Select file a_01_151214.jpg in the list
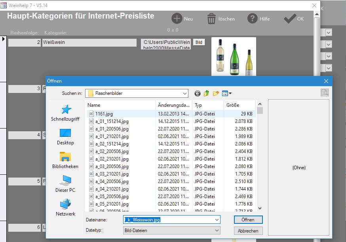Image resolution: width=346 pixels, height=242 pixels. click(112, 121)
